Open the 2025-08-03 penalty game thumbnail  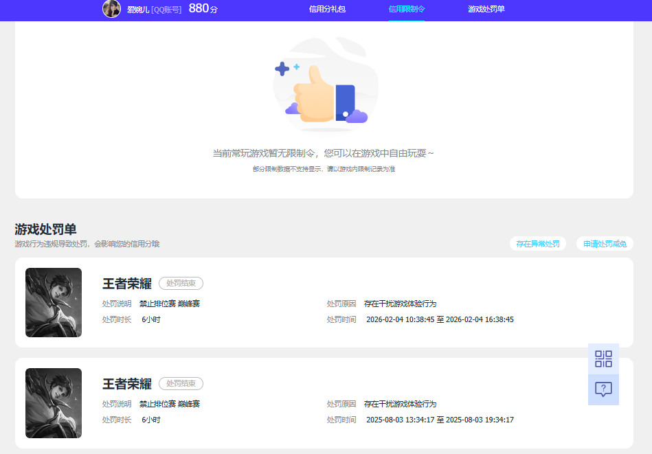[x=54, y=403]
